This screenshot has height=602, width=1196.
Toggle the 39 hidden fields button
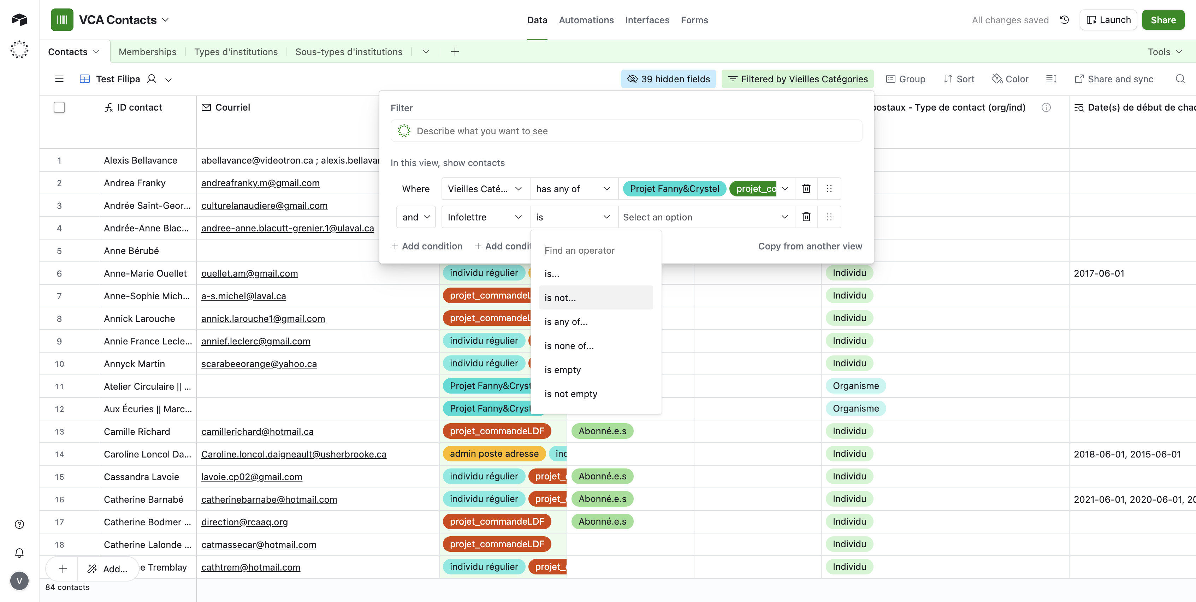669,79
